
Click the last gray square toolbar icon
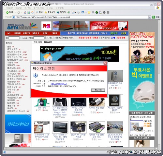point(108,12)
